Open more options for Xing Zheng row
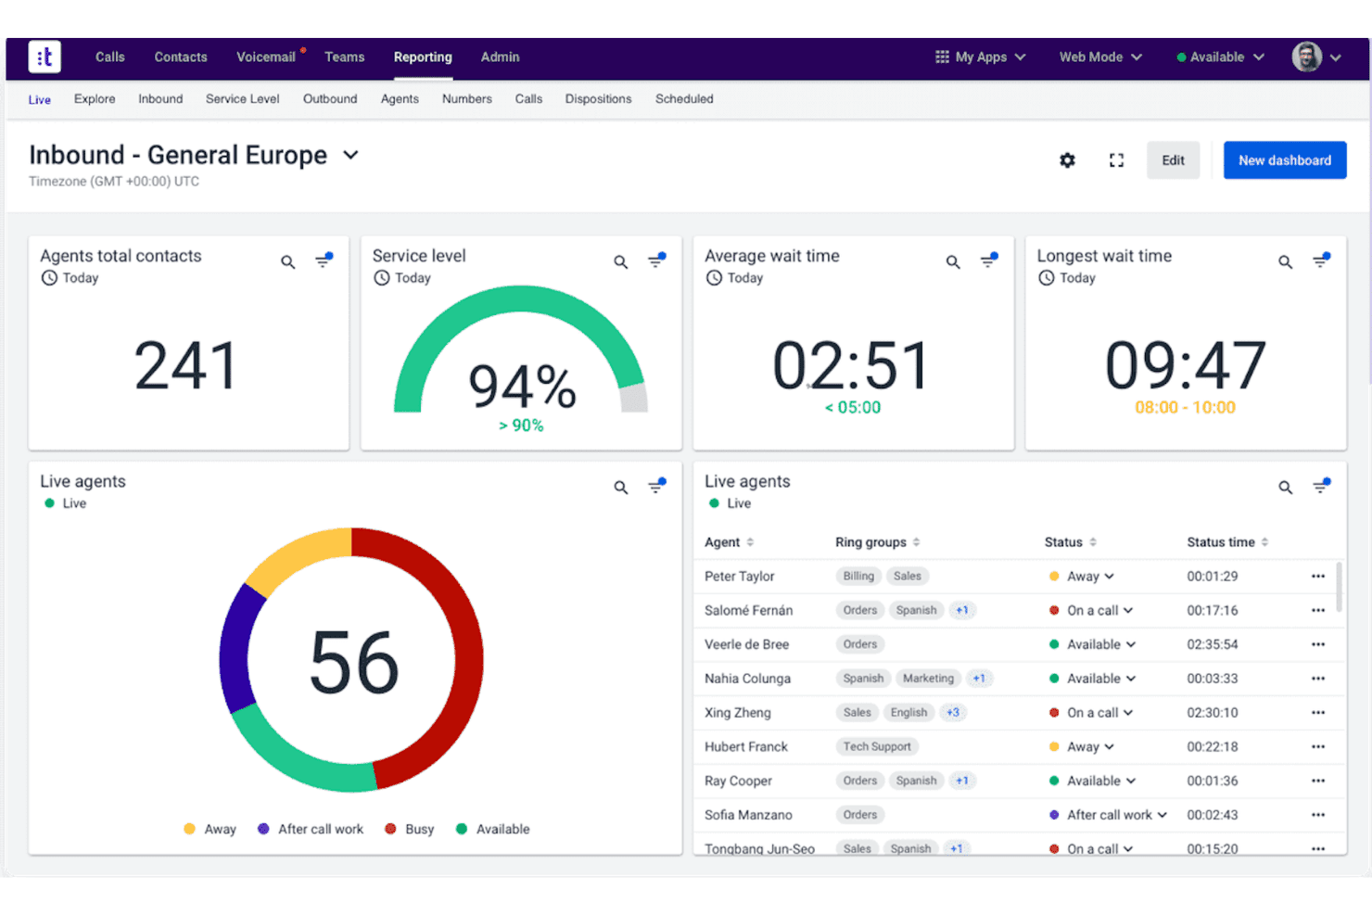Screen dimensions: 1372x915 [x=1318, y=713]
